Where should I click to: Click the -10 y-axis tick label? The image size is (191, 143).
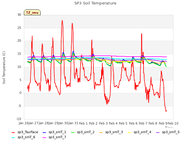19,119
